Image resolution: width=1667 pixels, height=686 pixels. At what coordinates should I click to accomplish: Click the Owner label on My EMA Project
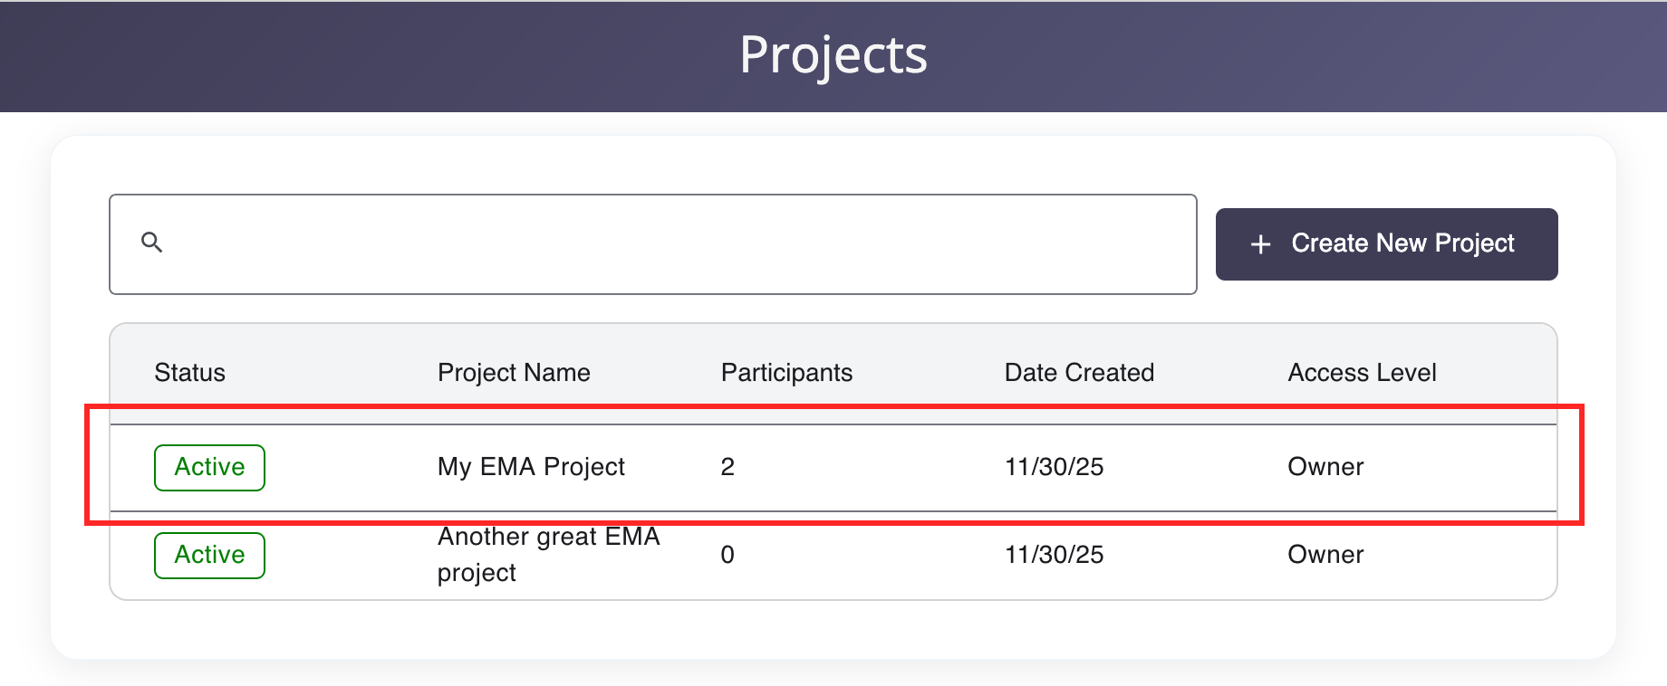point(1325,467)
